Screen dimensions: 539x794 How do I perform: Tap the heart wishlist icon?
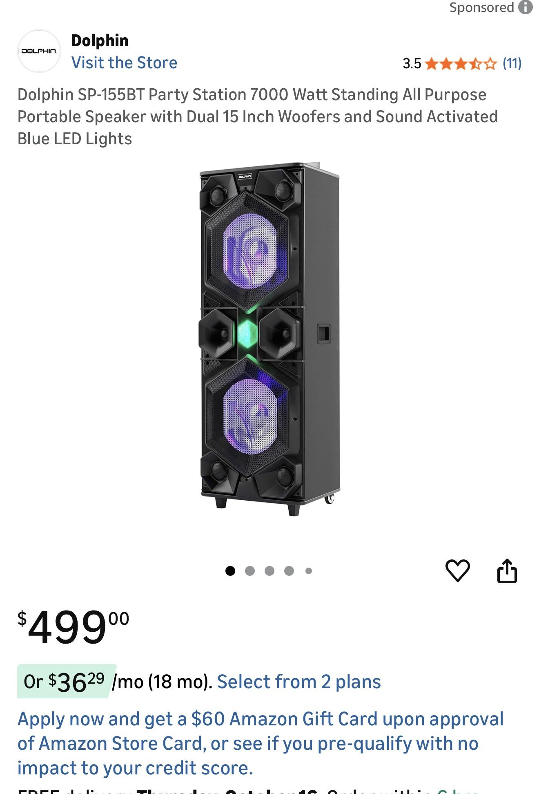click(x=457, y=570)
